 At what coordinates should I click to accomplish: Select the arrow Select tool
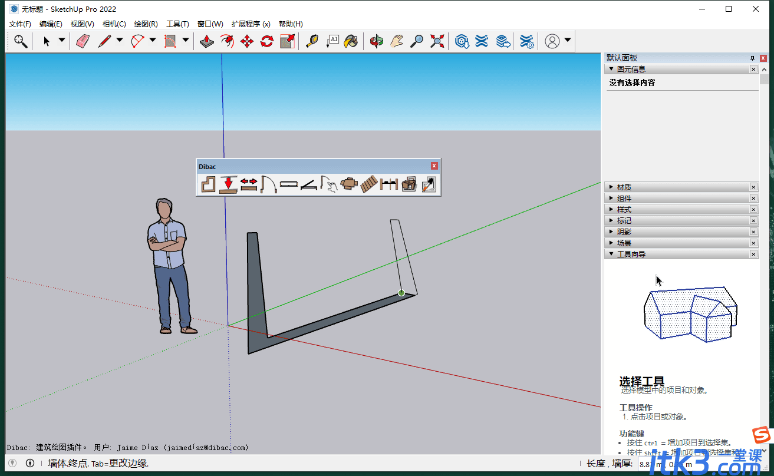[x=47, y=41]
